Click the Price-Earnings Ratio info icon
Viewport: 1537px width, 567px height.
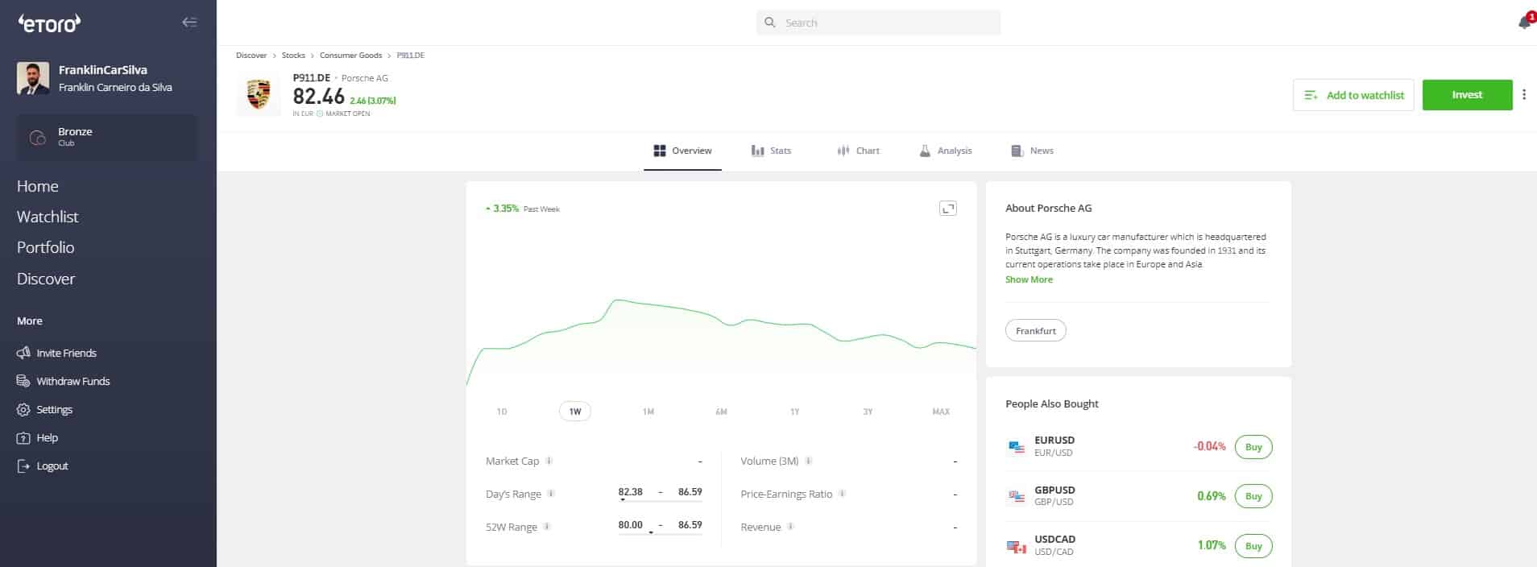pyautogui.click(x=842, y=494)
